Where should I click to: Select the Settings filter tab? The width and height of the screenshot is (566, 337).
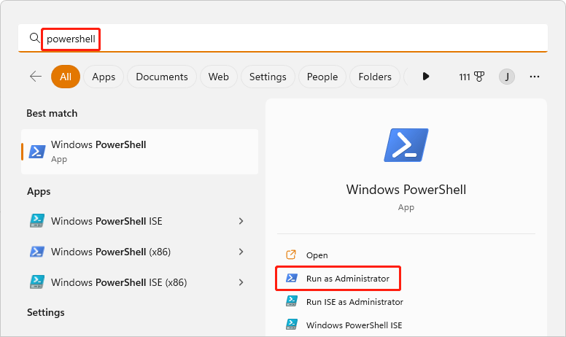coord(268,77)
